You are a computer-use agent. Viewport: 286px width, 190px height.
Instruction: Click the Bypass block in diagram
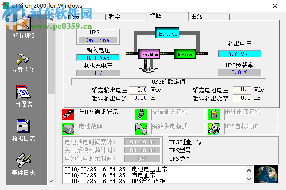[167, 33]
